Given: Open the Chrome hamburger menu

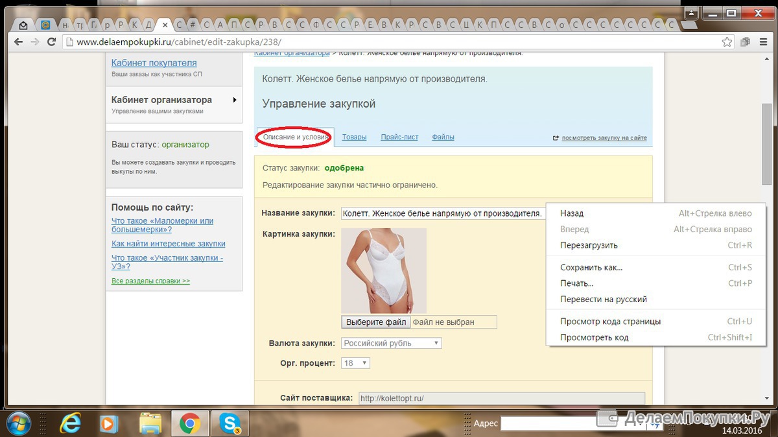Looking at the screenshot, I should [x=763, y=42].
